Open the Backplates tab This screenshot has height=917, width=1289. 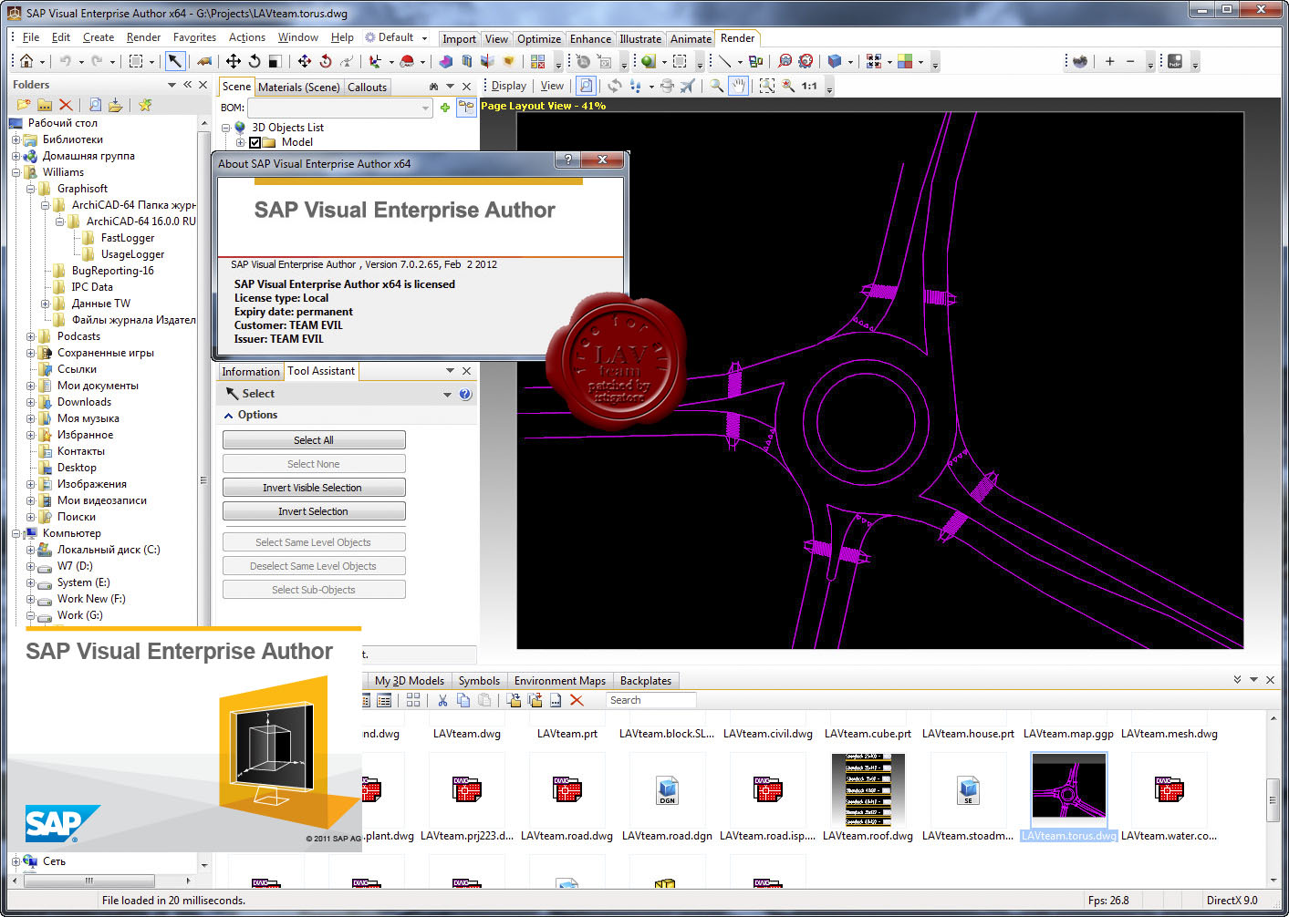point(646,681)
